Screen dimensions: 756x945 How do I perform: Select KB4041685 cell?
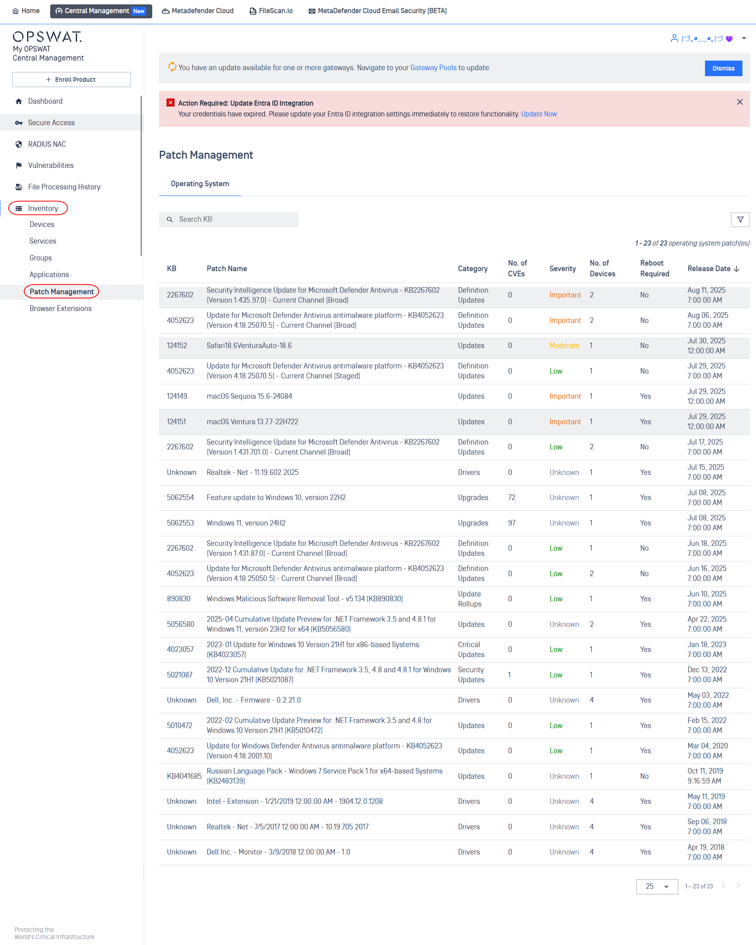pos(185,776)
